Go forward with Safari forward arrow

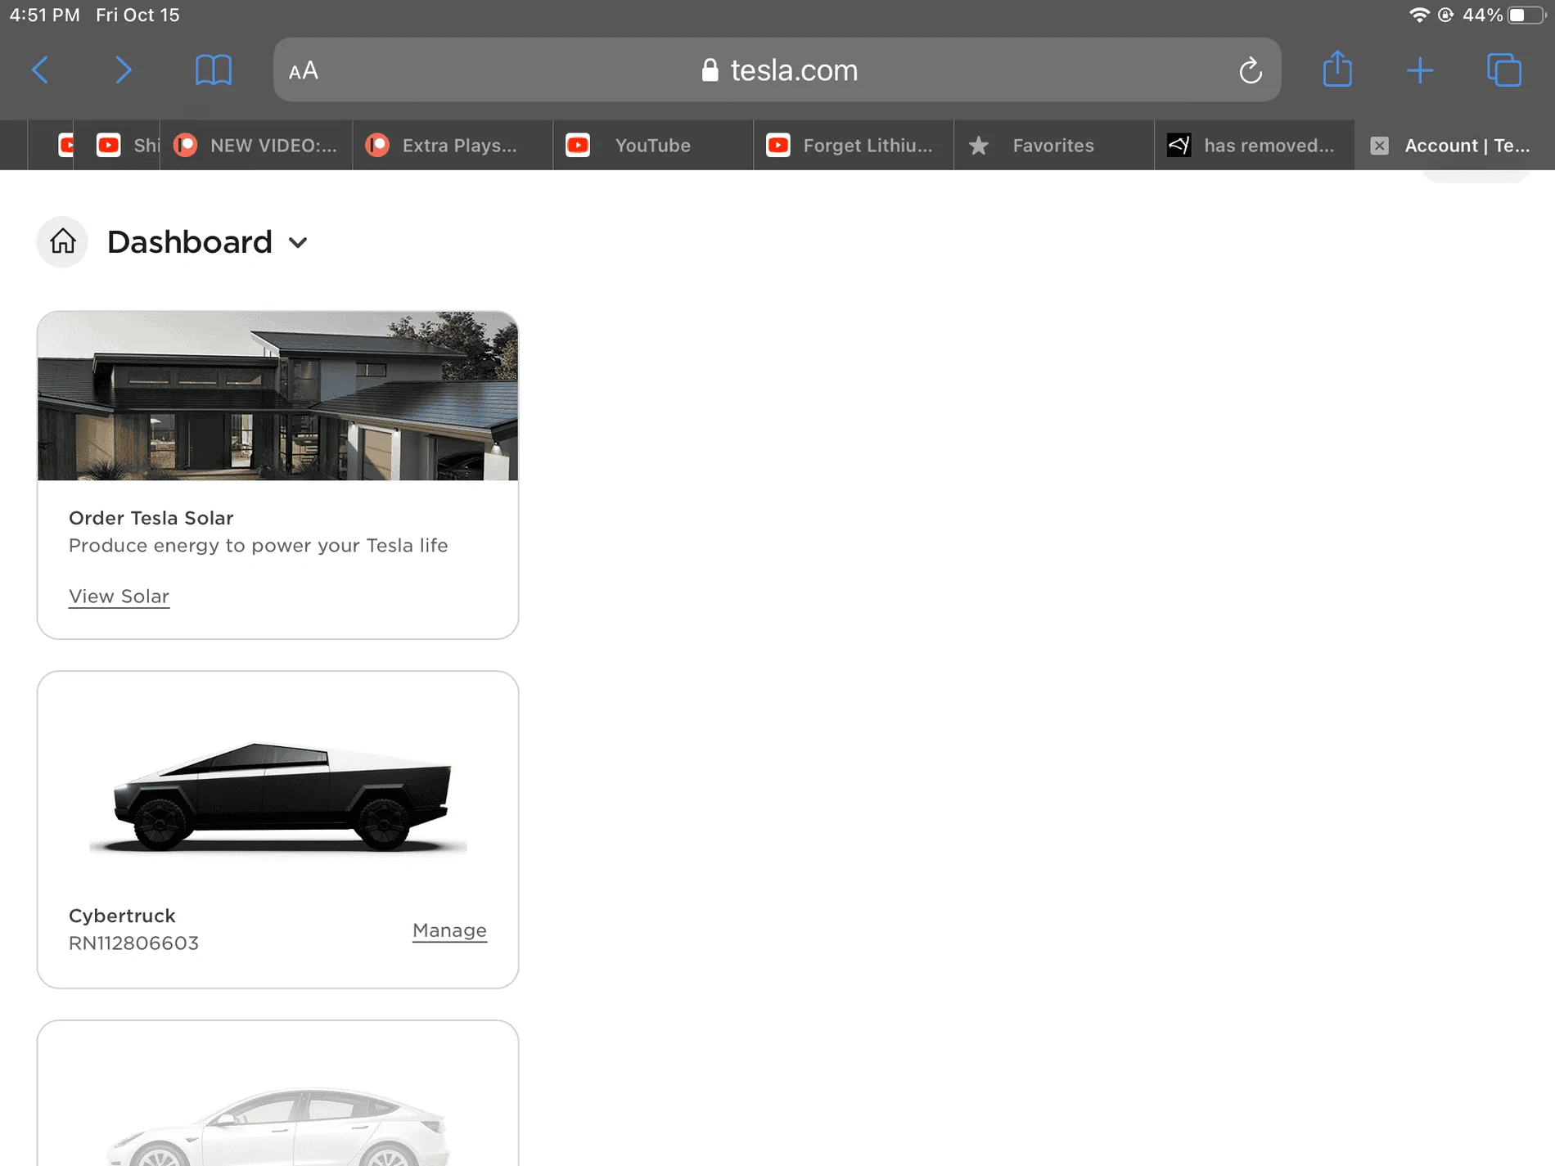click(123, 70)
